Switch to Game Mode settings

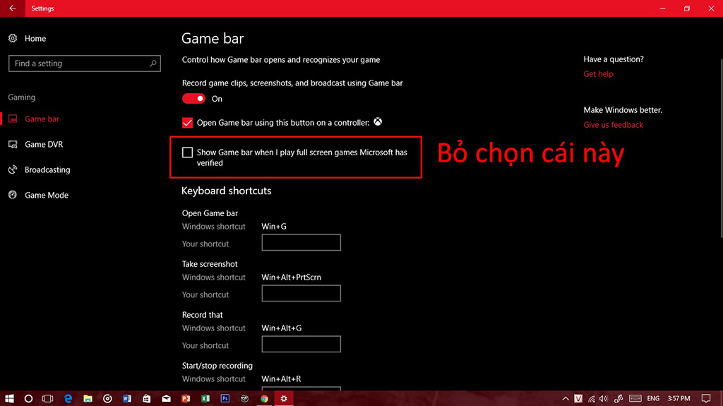pyautogui.click(x=46, y=195)
